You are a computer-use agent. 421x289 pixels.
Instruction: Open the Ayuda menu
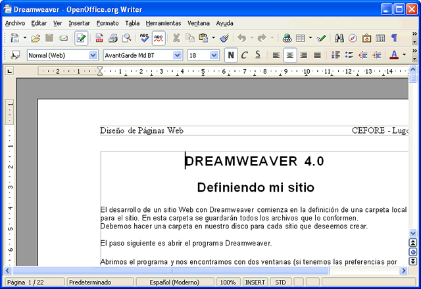pyautogui.click(x=225, y=23)
